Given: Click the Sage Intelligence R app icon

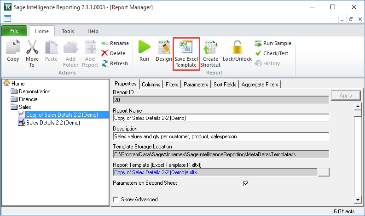Looking at the screenshot, I should (8, 7).
